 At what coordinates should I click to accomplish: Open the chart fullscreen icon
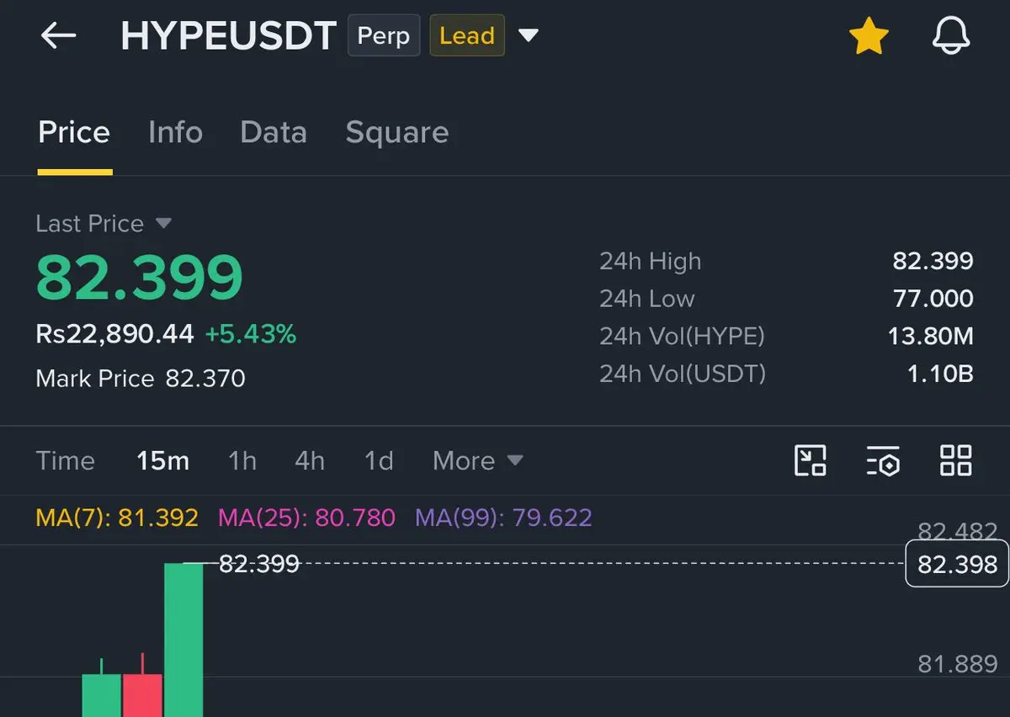tap(811, 460)
